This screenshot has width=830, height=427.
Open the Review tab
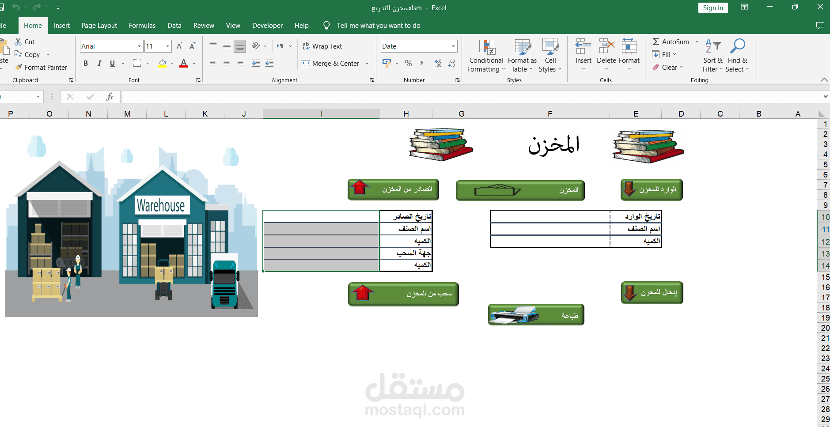(x=204, y=26)
